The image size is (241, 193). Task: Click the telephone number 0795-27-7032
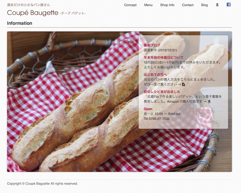(159, 119)
